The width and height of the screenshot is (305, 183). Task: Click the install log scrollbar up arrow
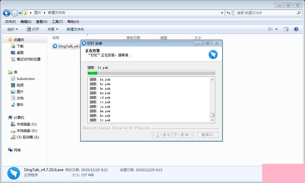tap(212, 79)
